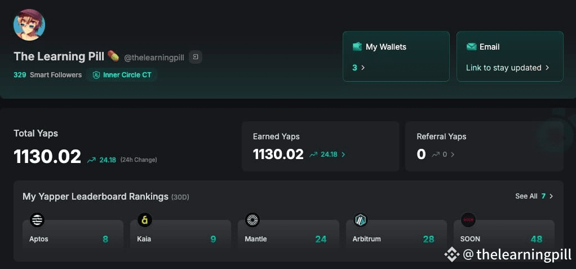Click the Referral Yaps trend arrow icon
Image resolution: width=576 pixels, height=269 pixels.
click(435, 155)
